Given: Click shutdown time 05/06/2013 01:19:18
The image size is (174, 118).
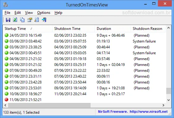Looking at the screenshot, I should pyautogui.click(x=70, y=59).
